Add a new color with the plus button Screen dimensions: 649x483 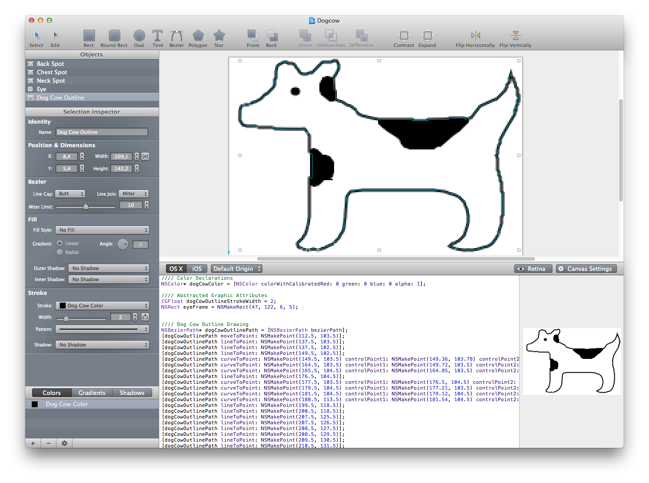click(x=33, y=443)
